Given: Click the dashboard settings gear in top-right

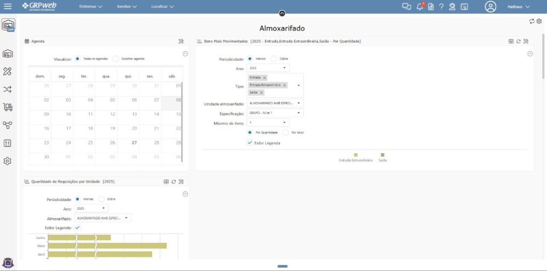Looking at the screenshot, I should coord(539,21).
